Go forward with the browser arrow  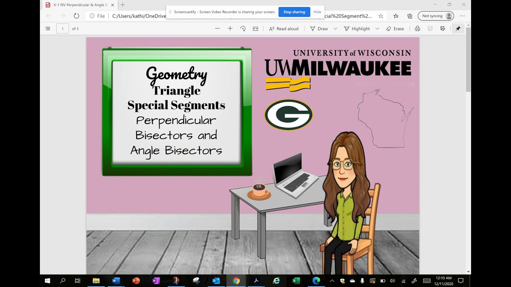click(62, 16)
